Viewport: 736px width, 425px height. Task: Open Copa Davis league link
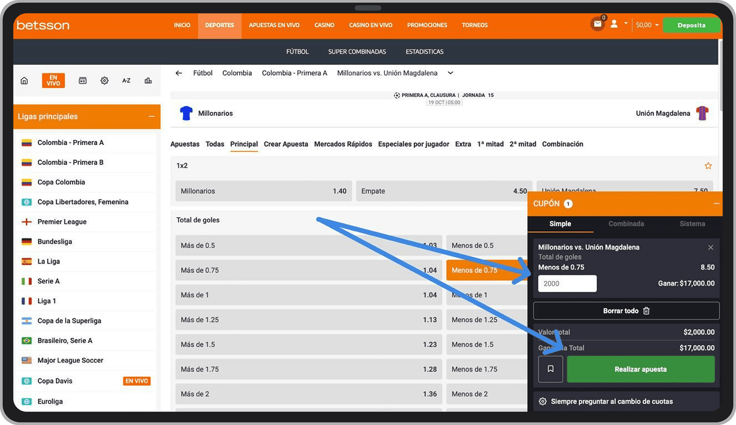(55, 381)
